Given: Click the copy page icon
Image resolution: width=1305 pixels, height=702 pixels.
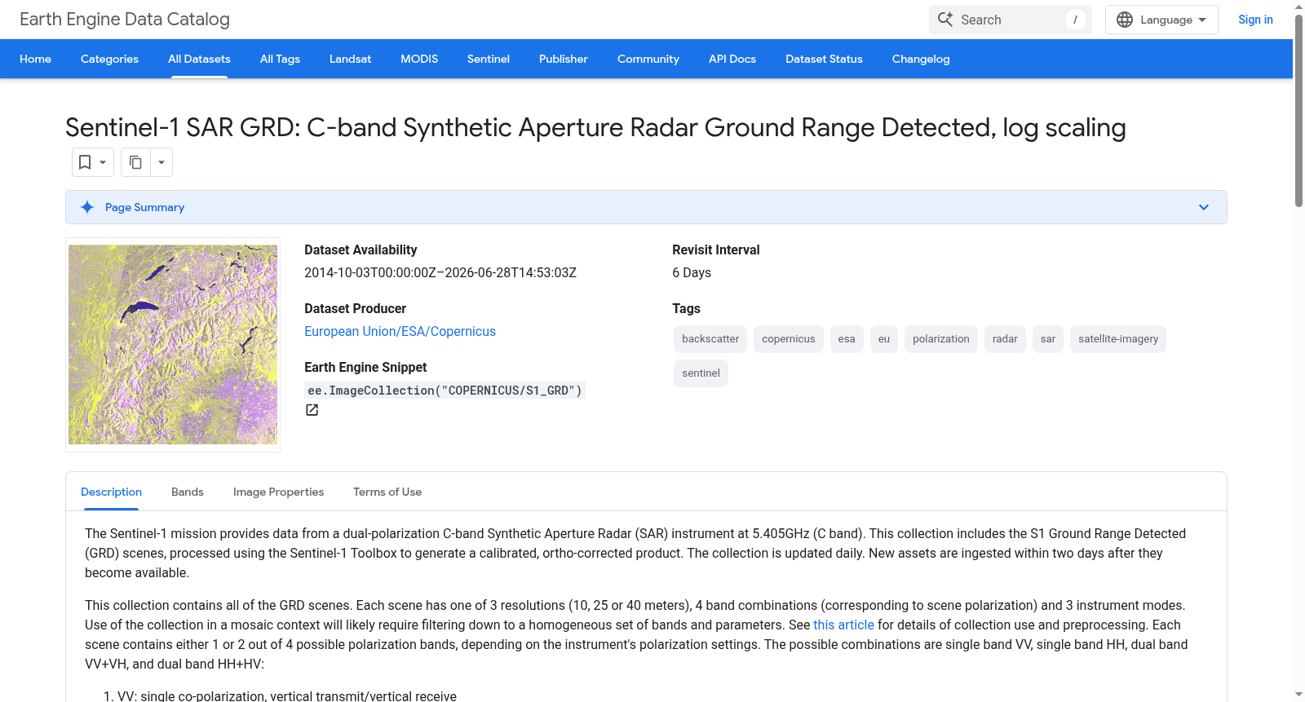Looking at the screenshot, I should click(135, 162).
